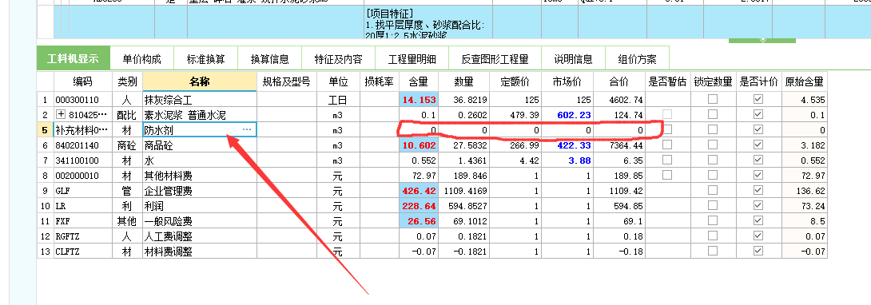This screenshot has height=305, width=871.
Task: Toggle 是否计价 checkbox for 抹灰综合工 row
Action: tap(758, 99)
